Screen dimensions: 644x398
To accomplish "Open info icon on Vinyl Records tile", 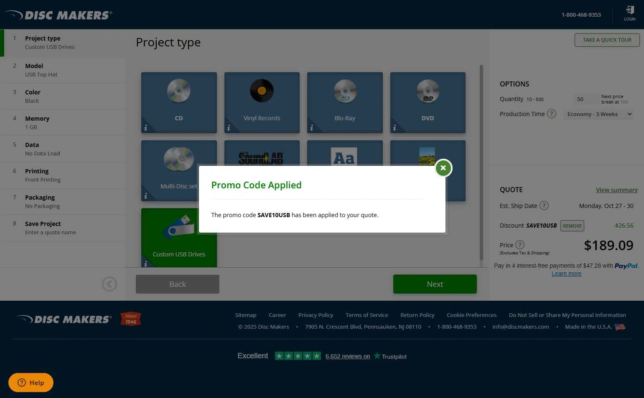I will [229, 128].
